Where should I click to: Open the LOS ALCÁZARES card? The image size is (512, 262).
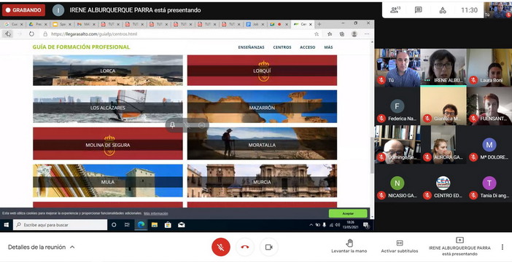108,106
